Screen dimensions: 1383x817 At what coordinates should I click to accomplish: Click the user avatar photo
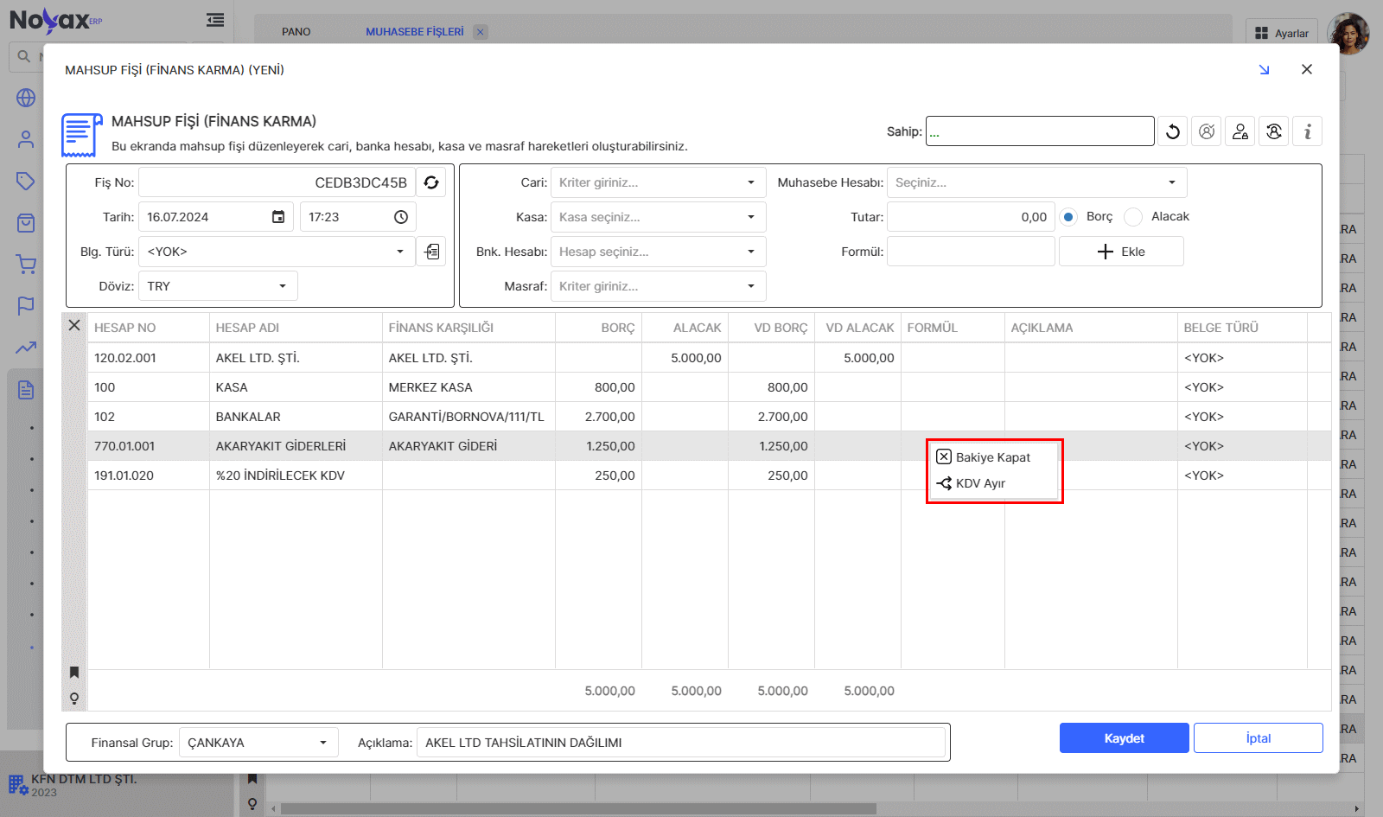[1348, 34]
